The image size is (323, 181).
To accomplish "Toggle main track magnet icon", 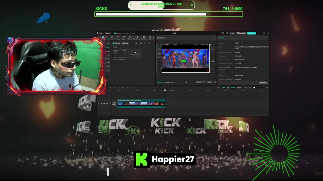I will pos(224,87).
